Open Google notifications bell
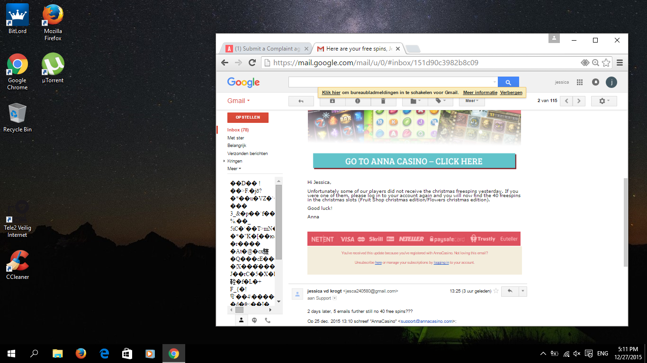 point(595,82)
